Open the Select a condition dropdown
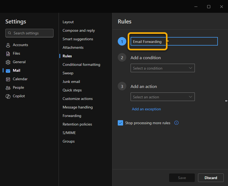This screenshot has width=228, height=186. point(162,68)
